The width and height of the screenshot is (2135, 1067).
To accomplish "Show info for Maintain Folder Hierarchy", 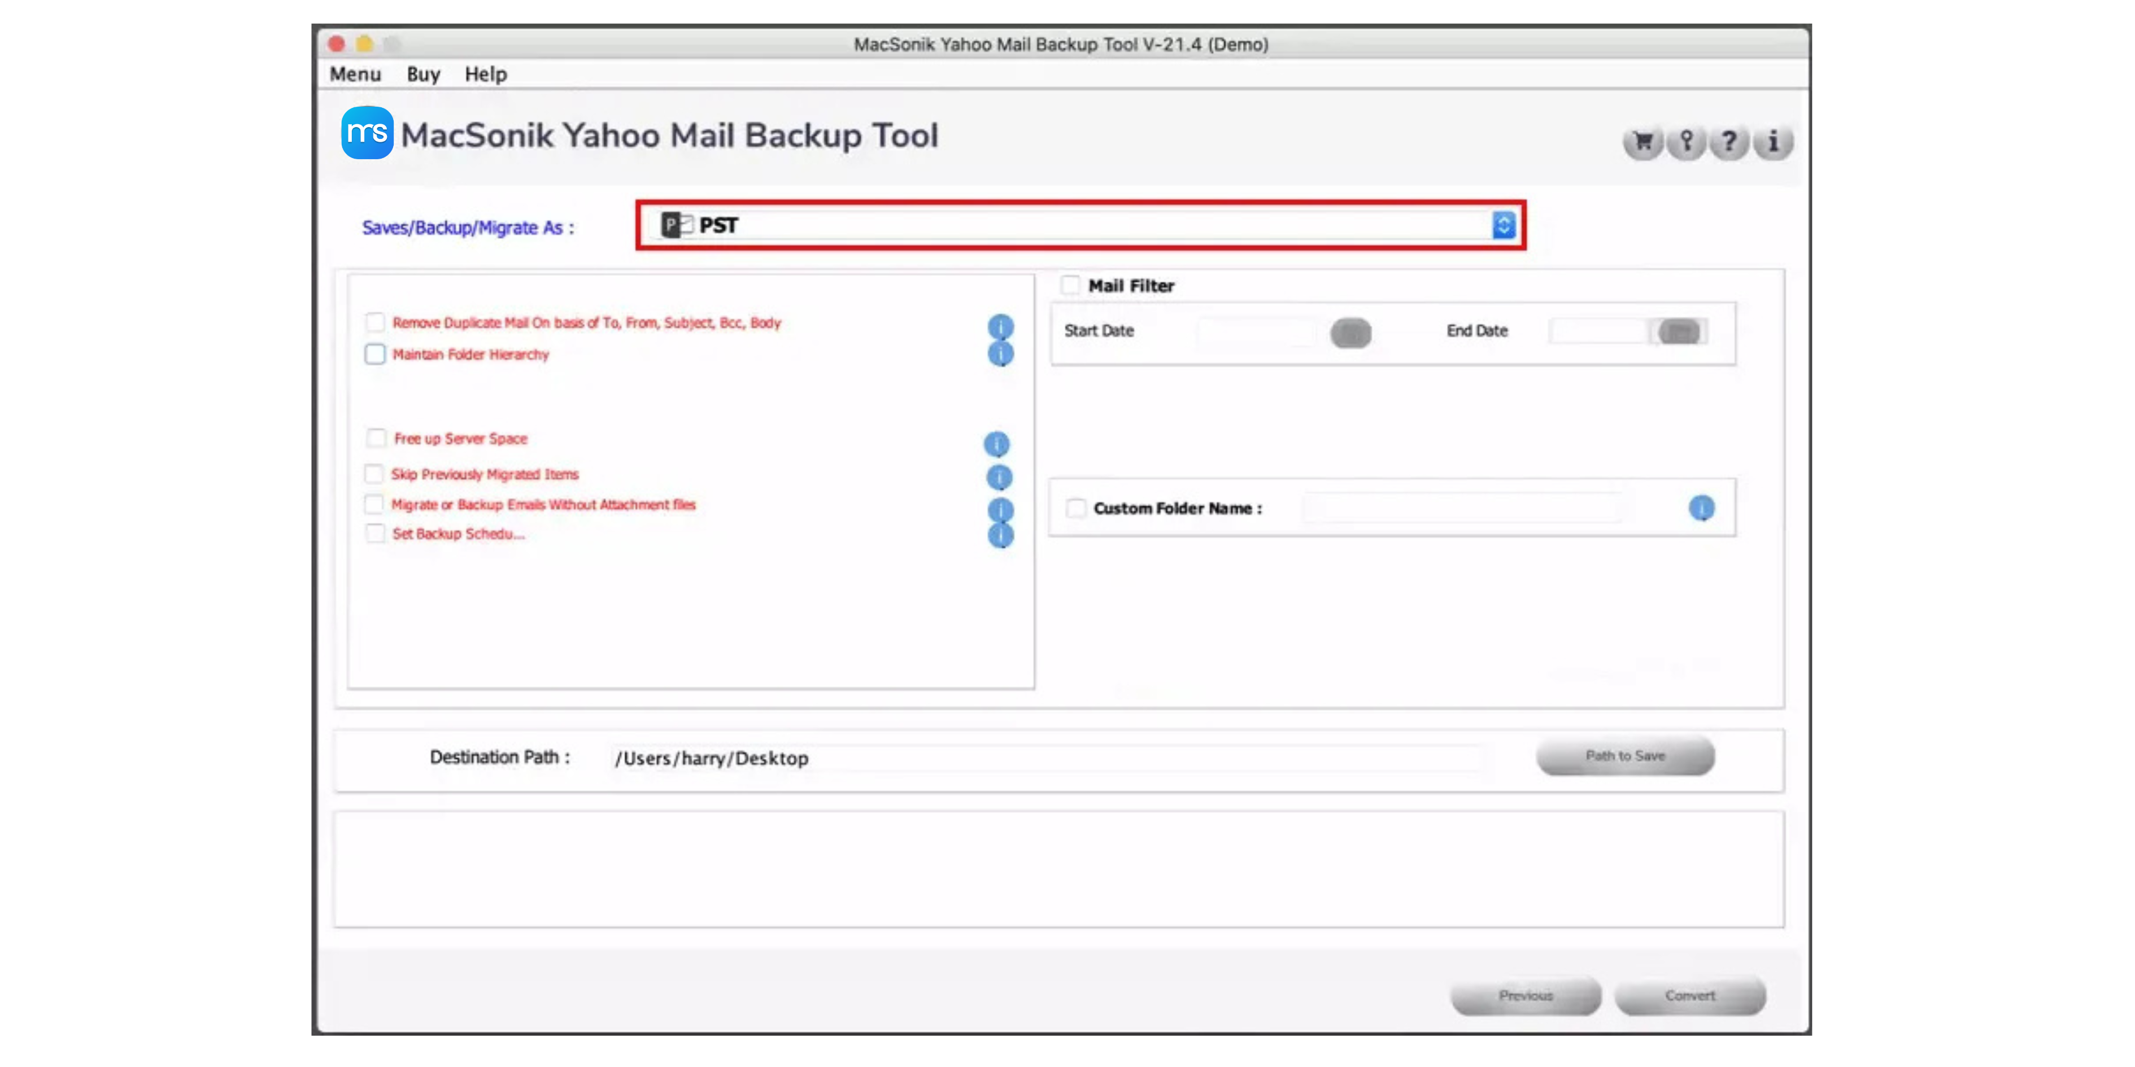I will [x=1000, y=354].
